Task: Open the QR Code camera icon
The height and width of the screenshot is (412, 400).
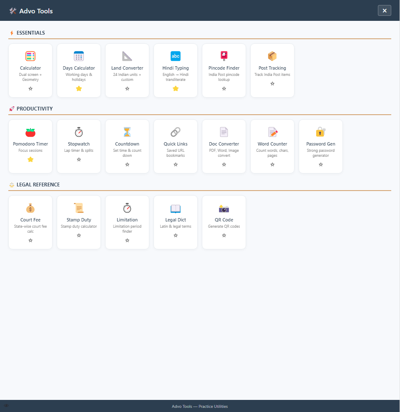Action: [x=224, y=208]
